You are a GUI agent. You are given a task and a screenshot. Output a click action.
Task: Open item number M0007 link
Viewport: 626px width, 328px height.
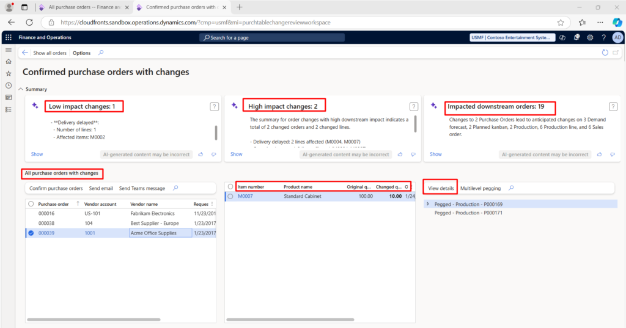[245, 196]
